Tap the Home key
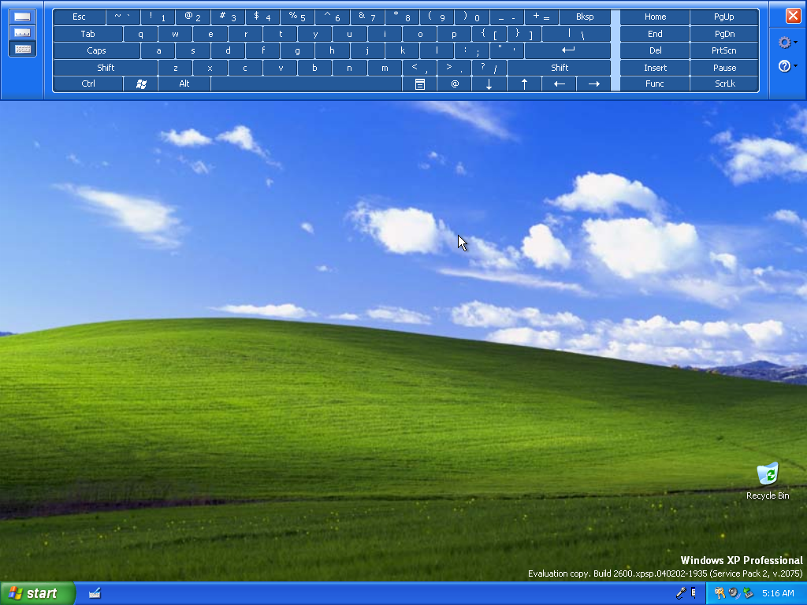The height and width of the screenshot is (605, 807). coord(655,17)
